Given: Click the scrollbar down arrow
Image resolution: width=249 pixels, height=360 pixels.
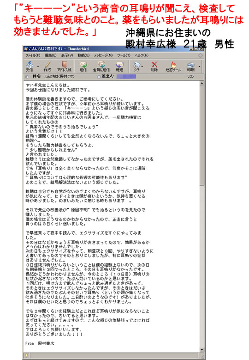Looking at the screenshot, I should [x=202, y=350].
